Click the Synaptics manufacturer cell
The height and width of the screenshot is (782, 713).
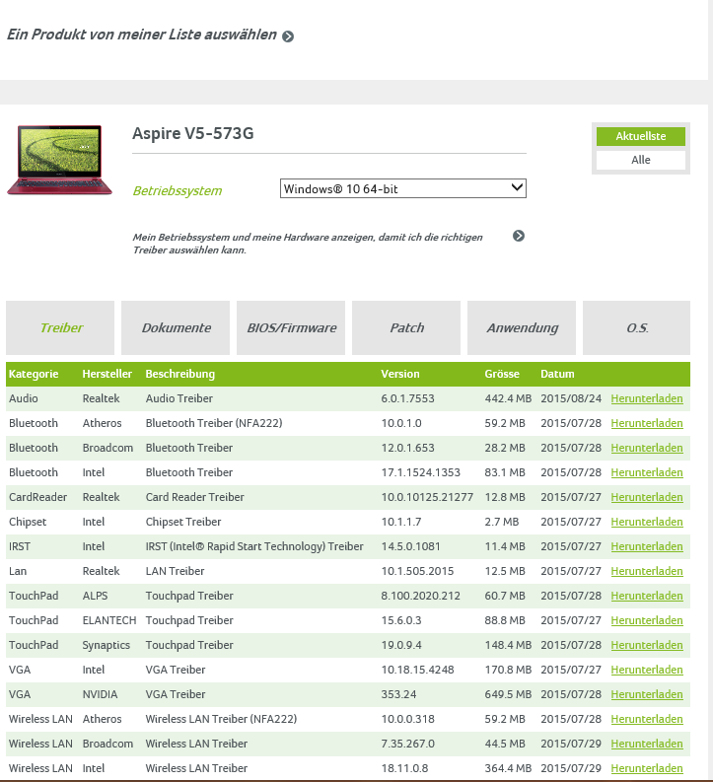point(107,645)
